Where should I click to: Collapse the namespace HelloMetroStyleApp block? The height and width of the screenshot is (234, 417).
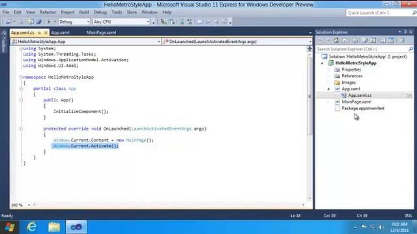(21, 77)
